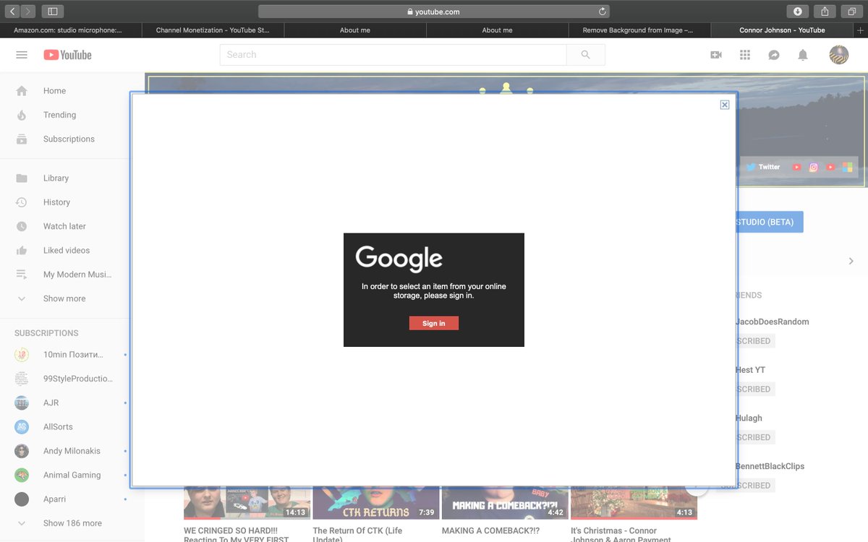The height and width of the screenshot is (542, 868).
Task: Open the account avatar menu
Action: (x=839, y=55)
